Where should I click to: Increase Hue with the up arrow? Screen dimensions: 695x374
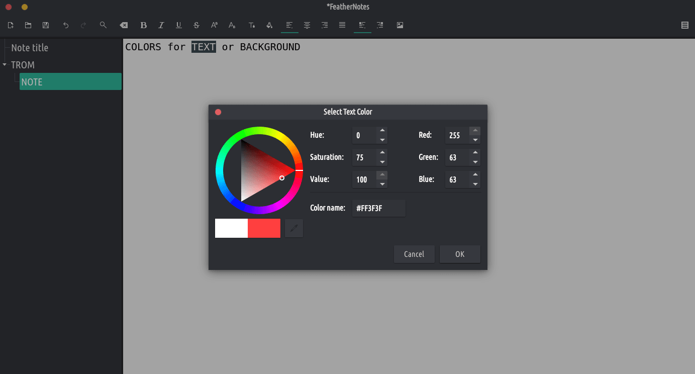click(382, 131)
